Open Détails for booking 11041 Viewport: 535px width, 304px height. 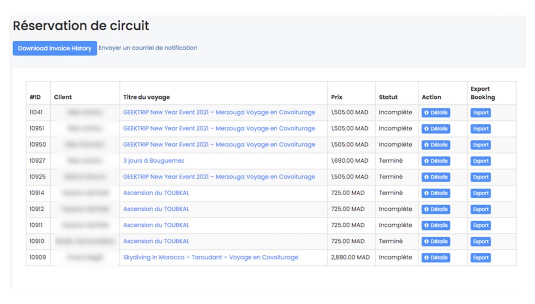pyautogui.click(x=436, y=113)
